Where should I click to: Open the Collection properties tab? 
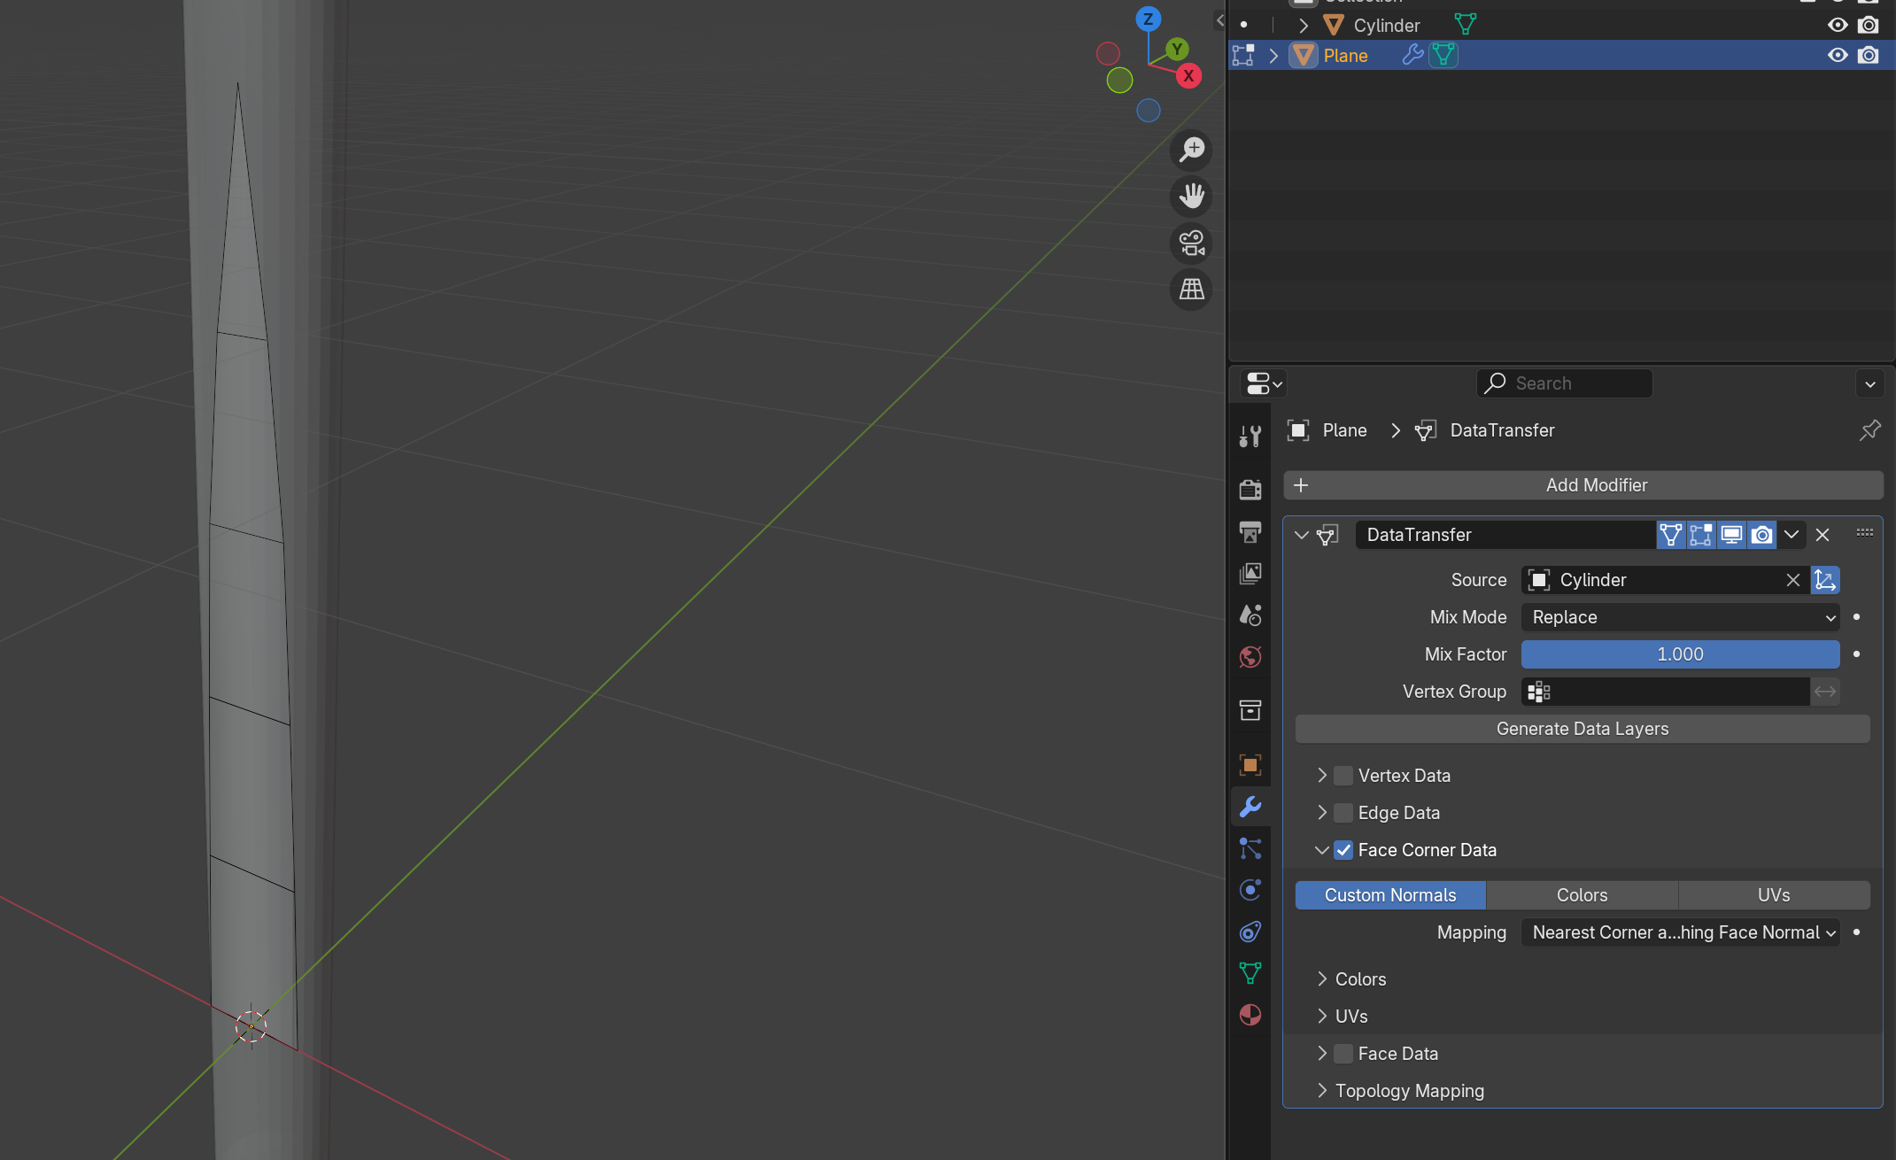(1250, 710)
